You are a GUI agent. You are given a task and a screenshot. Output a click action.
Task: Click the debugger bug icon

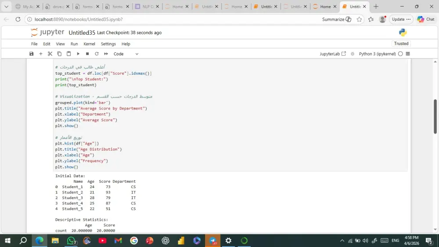point(353,54)
